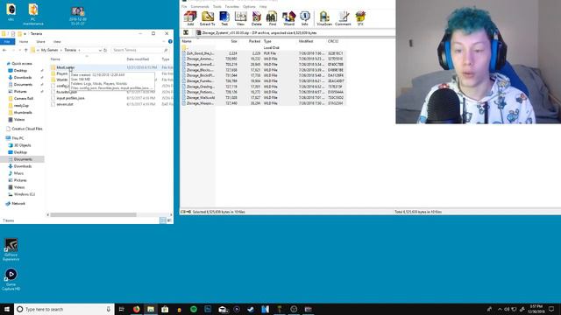561x315 pixels.
Task: Launch the Wizard from WinRAR toolbar
Action: click(x=288, y=17)
